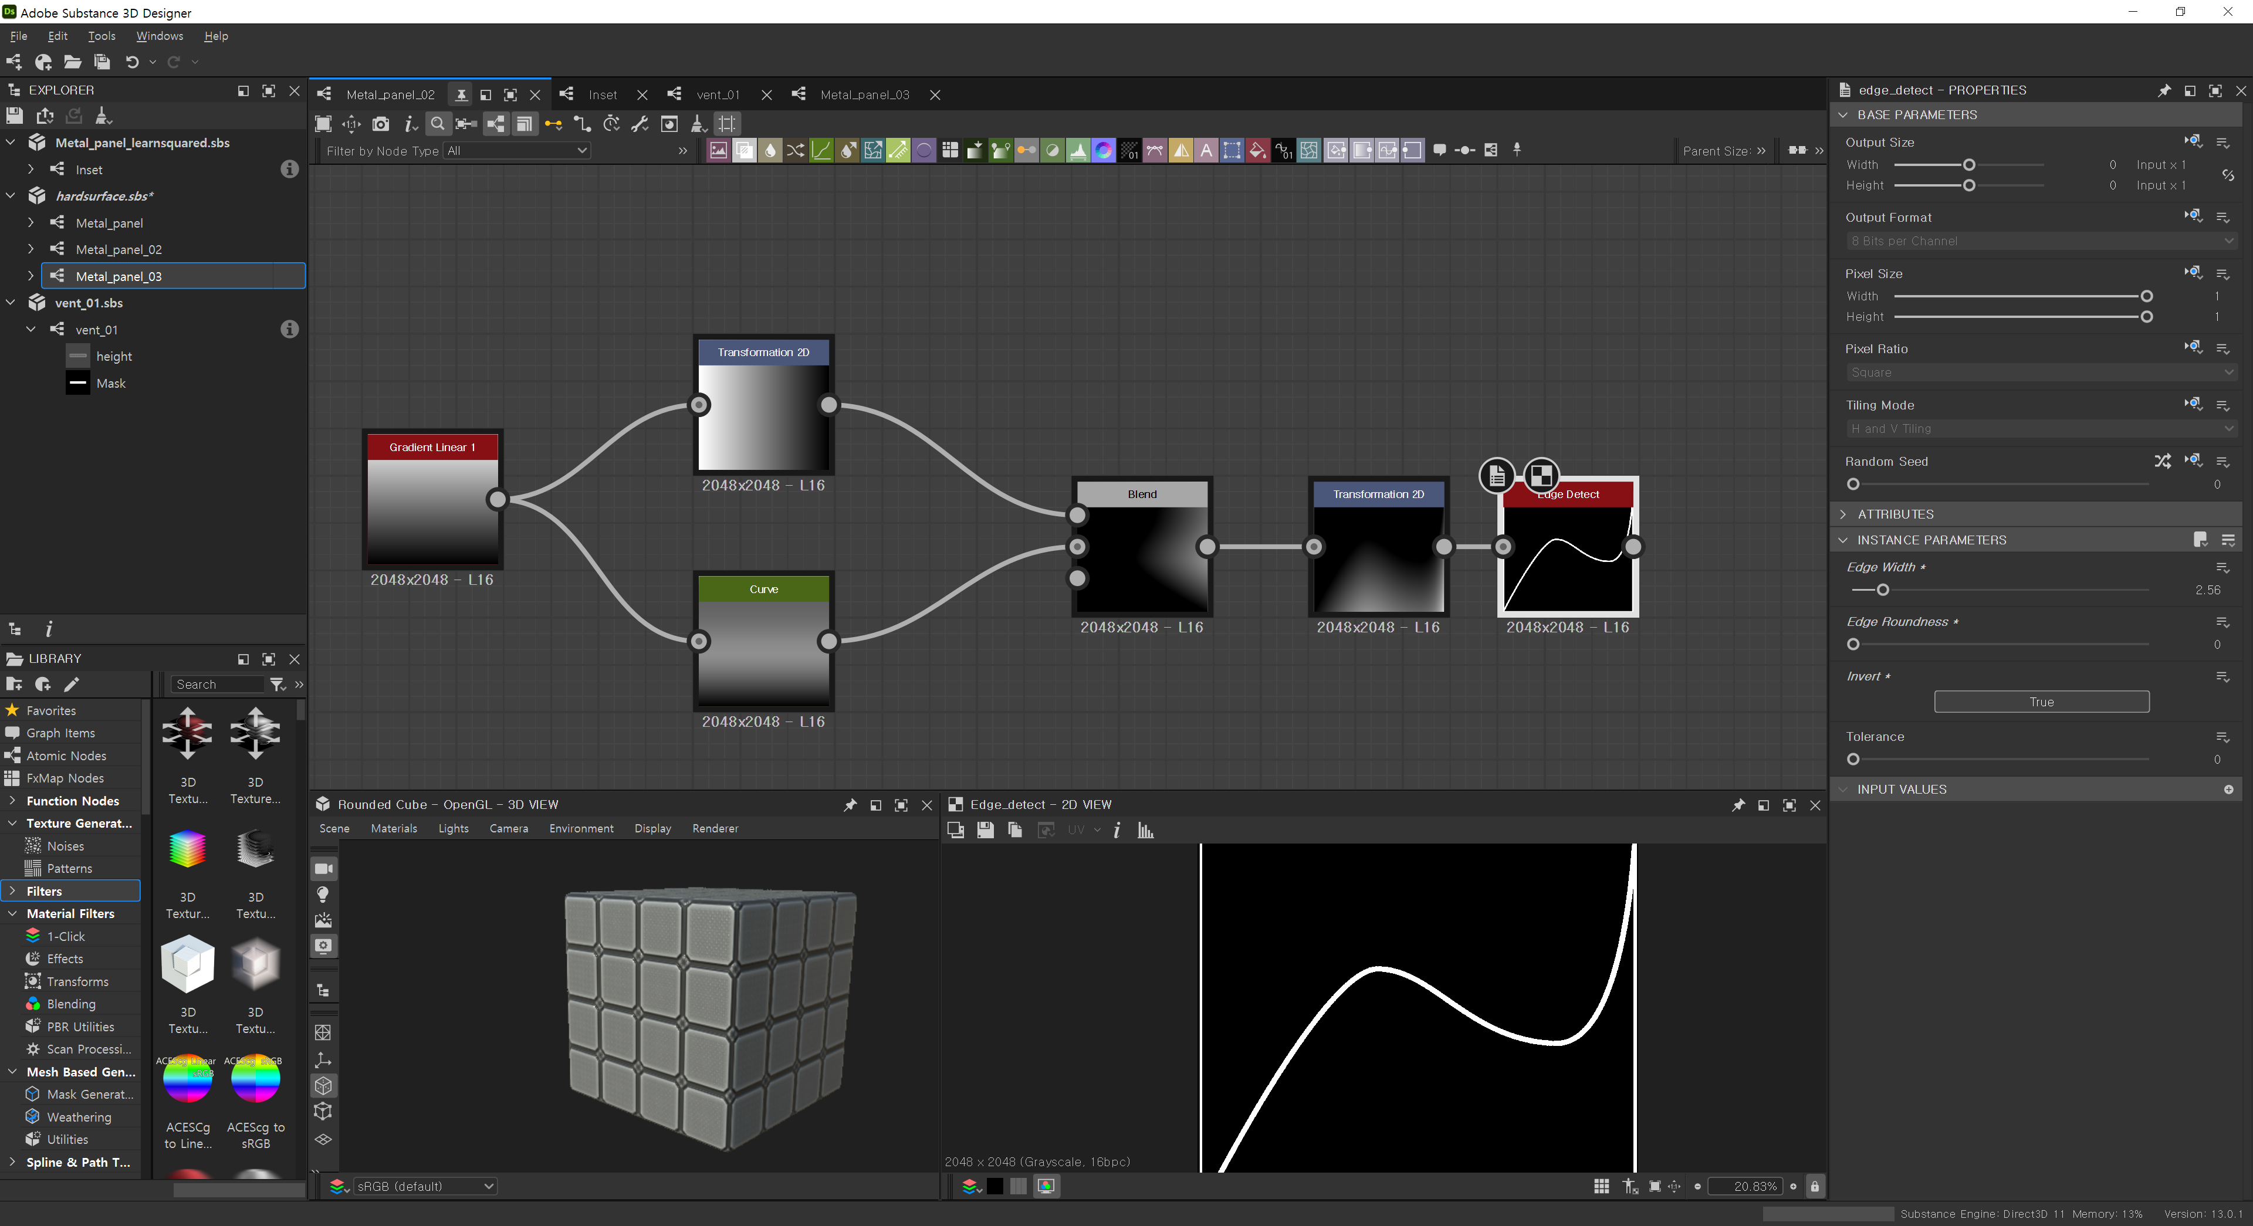Toggle tiling grid in the 2D view
Image resolution: width=2253 pixels, height=1226 pixels.
1601,1187
